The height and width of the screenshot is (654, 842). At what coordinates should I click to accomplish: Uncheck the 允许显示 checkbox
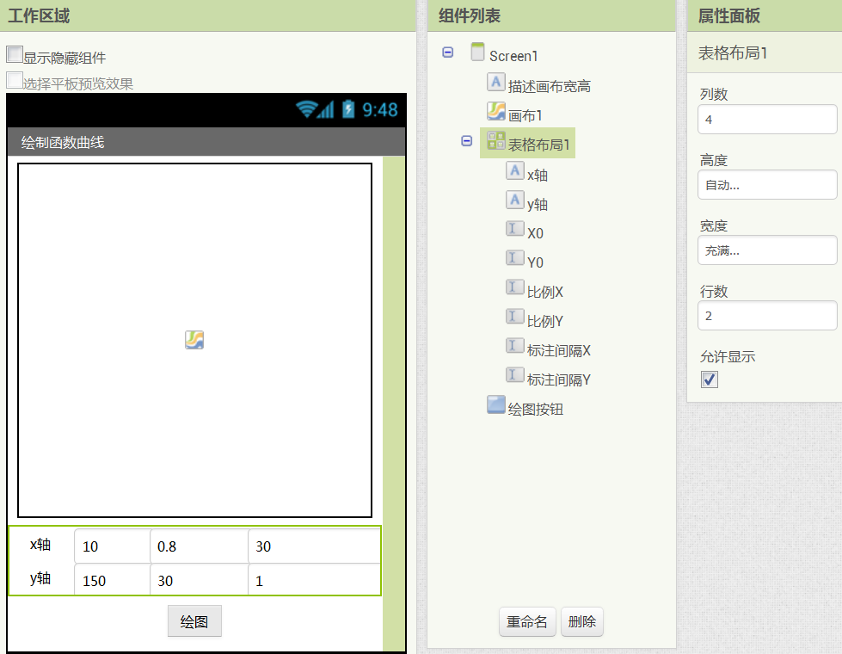pyautogui.click(x=710, y=379)
